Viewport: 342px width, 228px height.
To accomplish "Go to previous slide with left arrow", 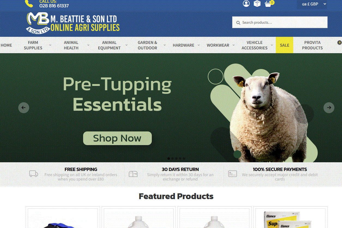I will pos(24,108).
